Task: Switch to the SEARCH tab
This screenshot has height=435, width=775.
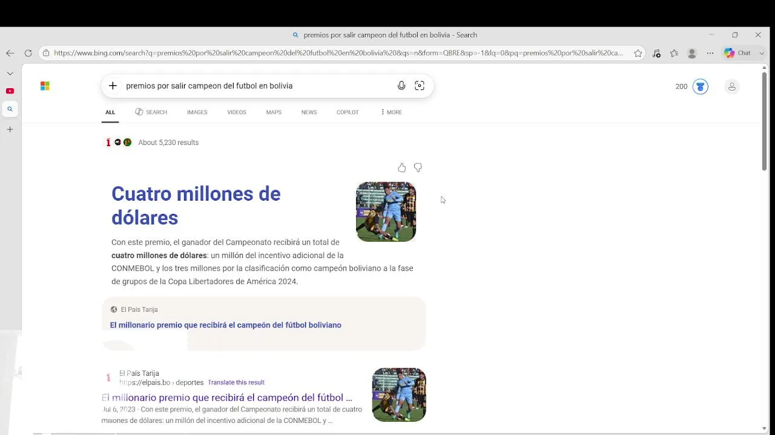Action: pyautogui.click(x=151, y=112)
